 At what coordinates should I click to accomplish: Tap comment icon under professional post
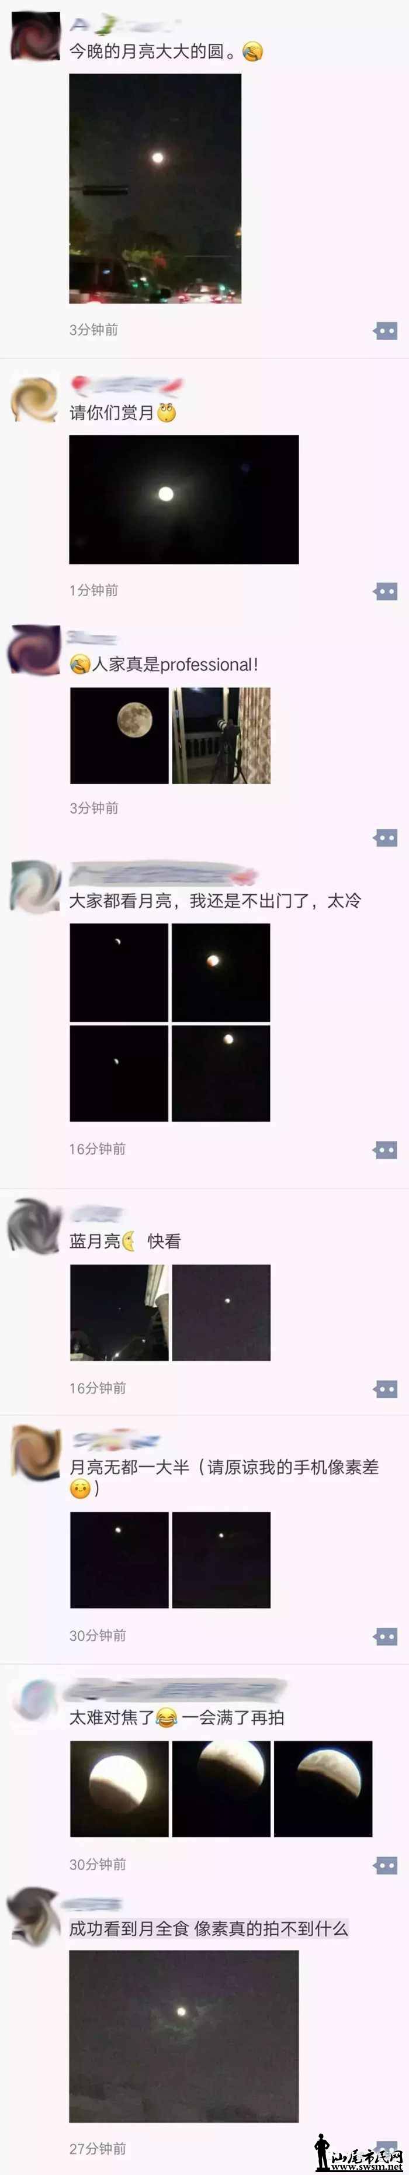tap(386, 838)
